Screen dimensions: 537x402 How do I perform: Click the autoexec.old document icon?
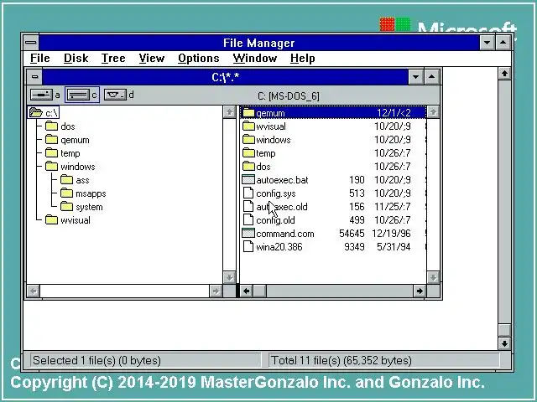click(x=248, y=206)
